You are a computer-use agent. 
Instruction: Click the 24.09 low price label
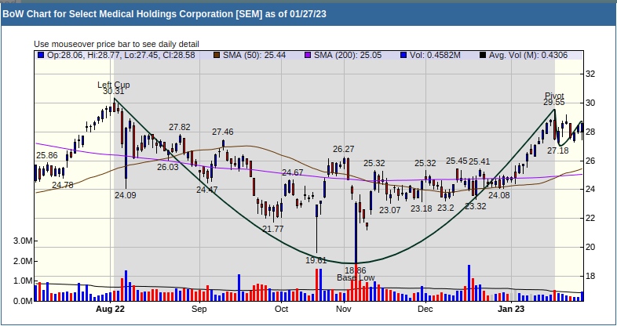[126, 195]
